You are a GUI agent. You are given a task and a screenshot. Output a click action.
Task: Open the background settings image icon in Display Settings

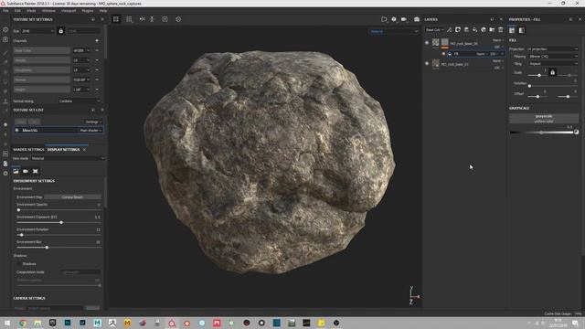tap(16, 171)
